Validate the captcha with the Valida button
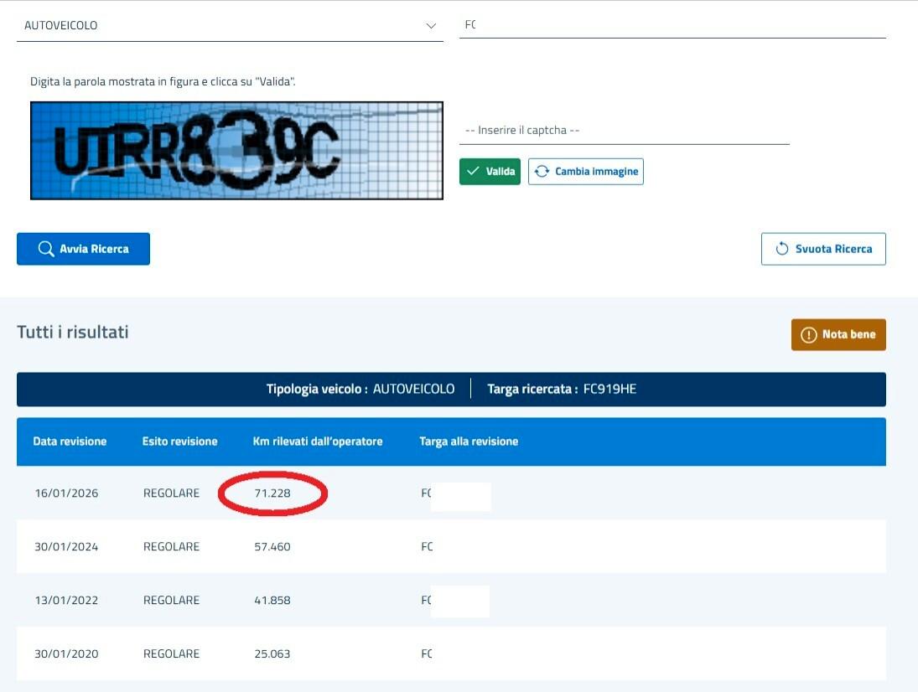 click(490, 172)
